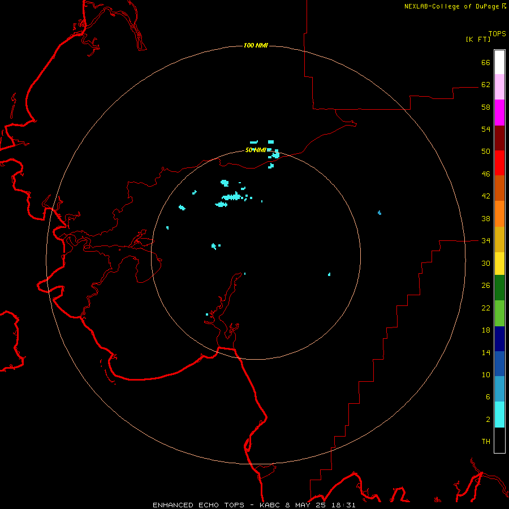Click the light pink swatch below 62
The image size is (509, 509).
click(x=499, y=87)
